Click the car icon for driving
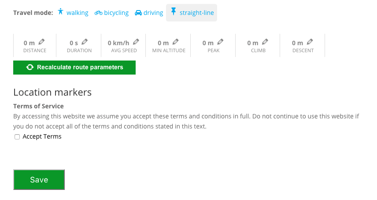 tap(138, 13)
